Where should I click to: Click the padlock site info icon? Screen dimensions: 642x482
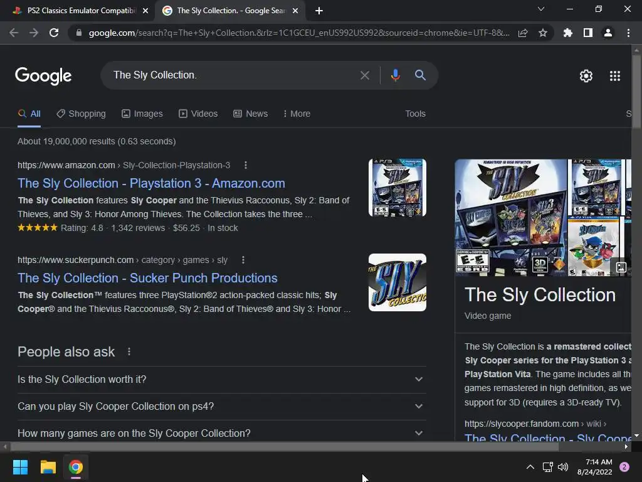(79, 33)
